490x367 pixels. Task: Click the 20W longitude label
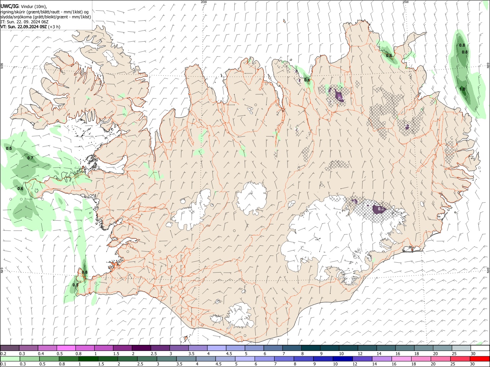[x=204, y=2]
